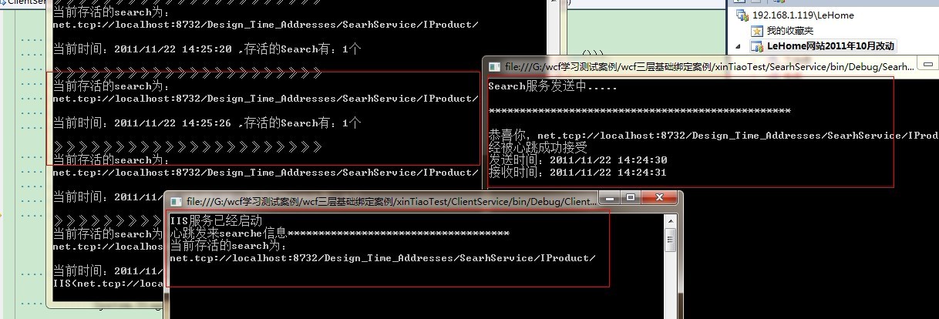Open the 我的收藏夹 favorites entry
This screenshot has width=939, height=319.
pos(792,31)
